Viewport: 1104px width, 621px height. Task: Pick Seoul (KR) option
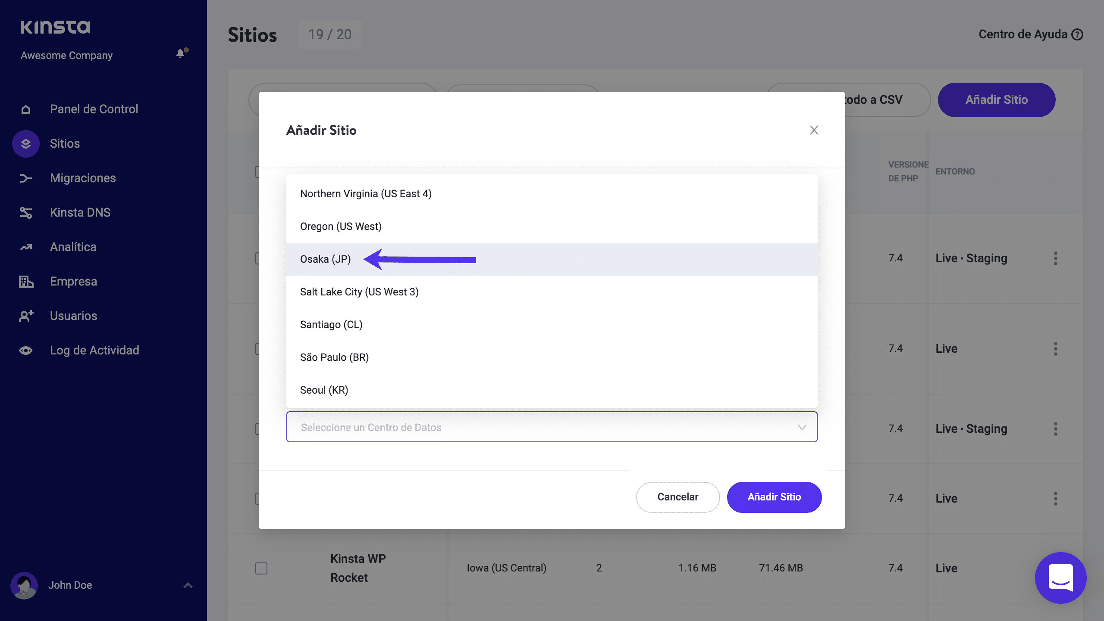pos(324,390)
